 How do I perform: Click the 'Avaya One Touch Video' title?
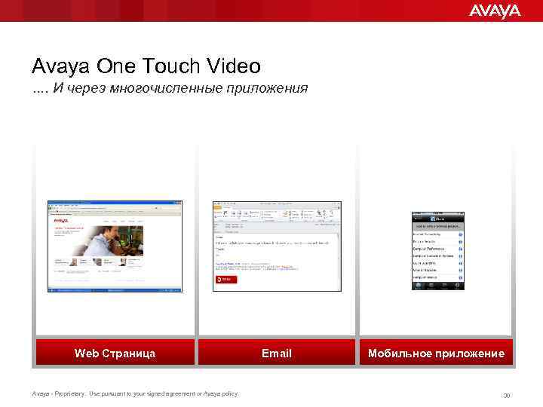(146, 66)
